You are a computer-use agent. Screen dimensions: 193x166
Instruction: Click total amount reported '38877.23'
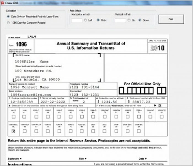pos(141,102)
